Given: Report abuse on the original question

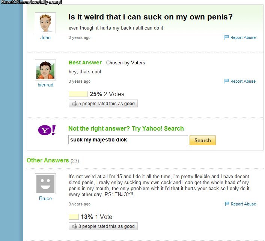Looking at the screenshot, I should 243,38.
